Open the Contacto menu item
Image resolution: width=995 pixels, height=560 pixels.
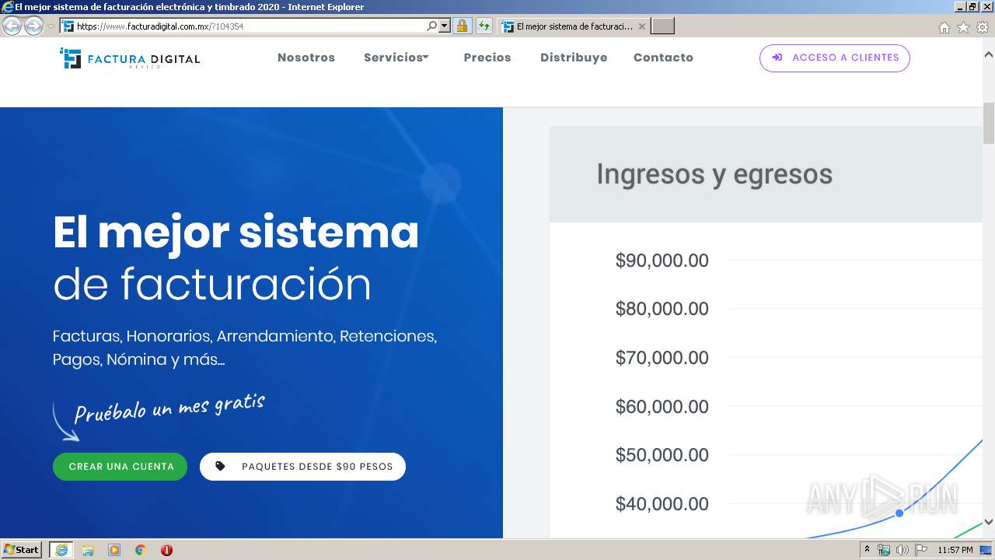click(663, 58)
